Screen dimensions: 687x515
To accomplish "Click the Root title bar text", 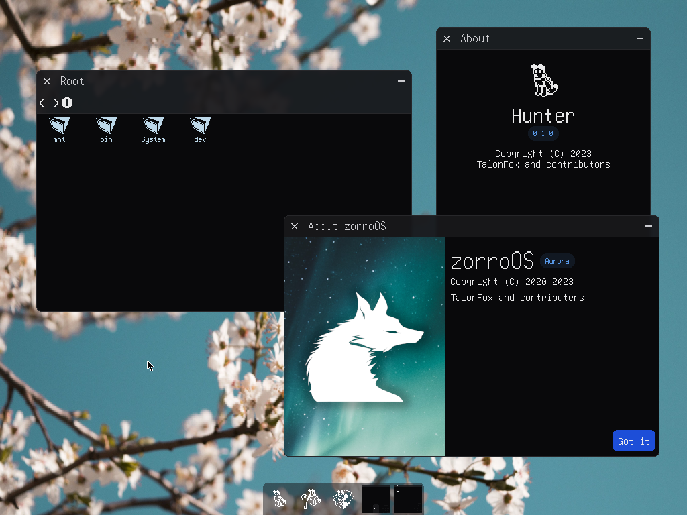I will coord(72,81).
